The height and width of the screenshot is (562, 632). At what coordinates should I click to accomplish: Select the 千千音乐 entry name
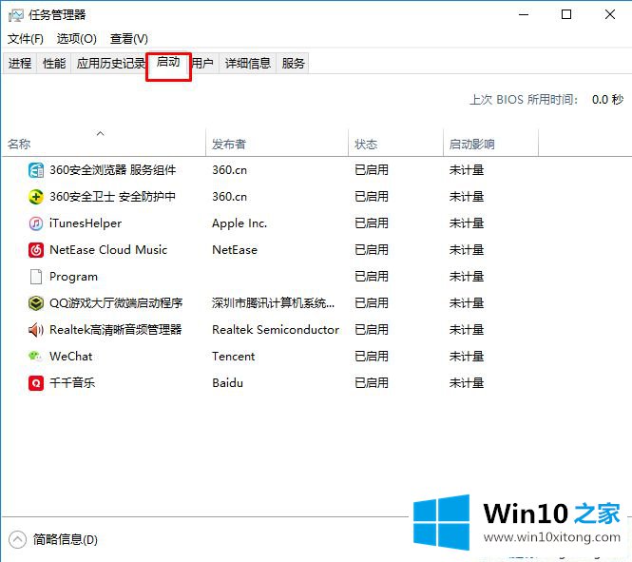point(72,382)
